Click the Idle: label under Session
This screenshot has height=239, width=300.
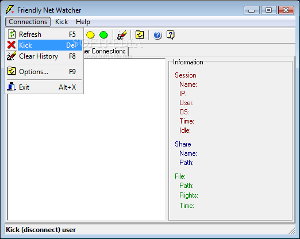pyautogui.click(x=185, y=130)
